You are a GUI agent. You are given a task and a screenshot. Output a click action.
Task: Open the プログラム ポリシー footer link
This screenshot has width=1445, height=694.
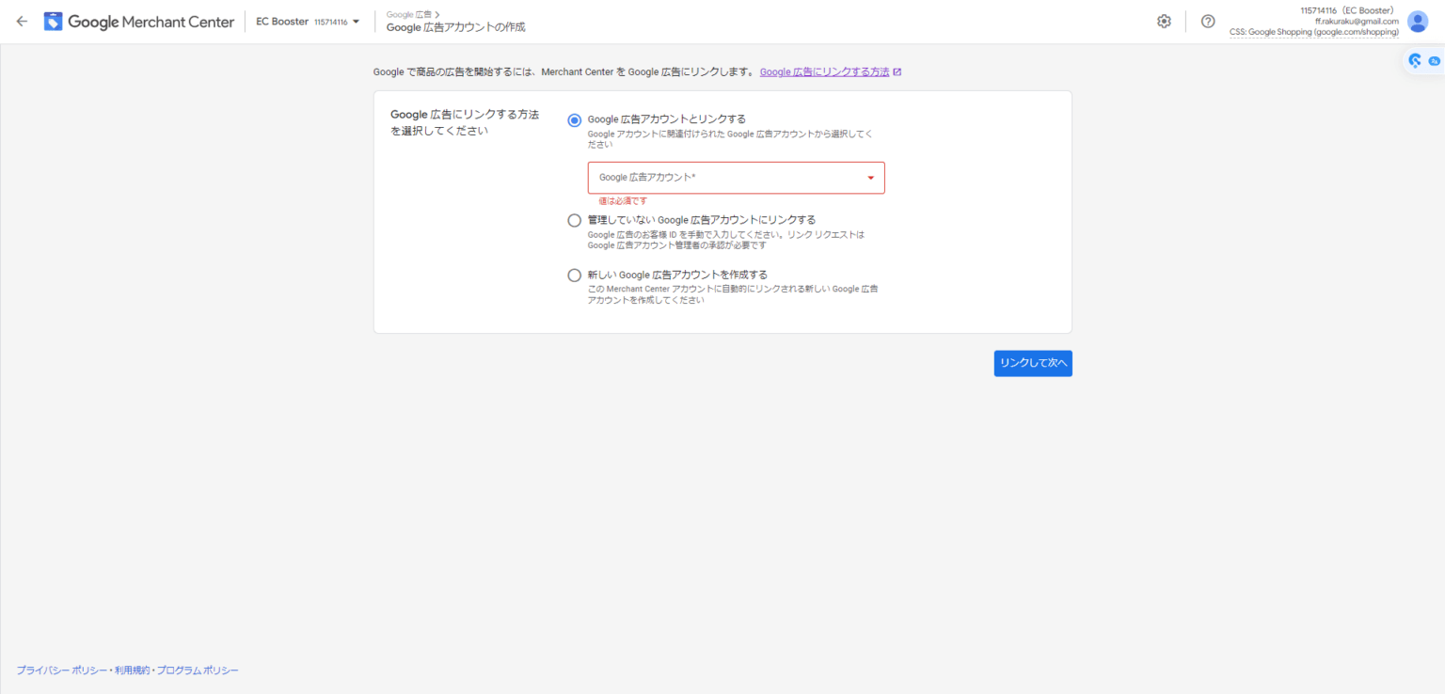tap(198, 670)
